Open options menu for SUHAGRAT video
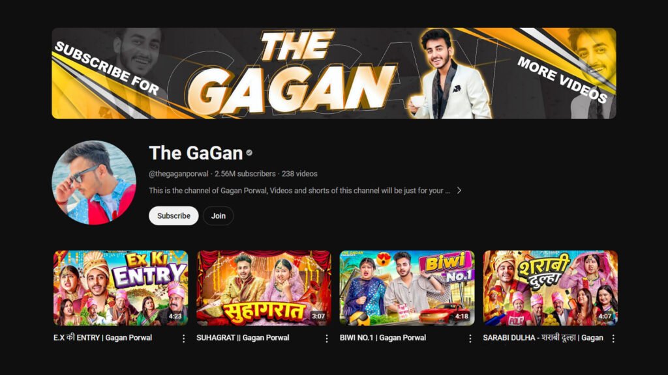668x375 pixels. [327, 339]
